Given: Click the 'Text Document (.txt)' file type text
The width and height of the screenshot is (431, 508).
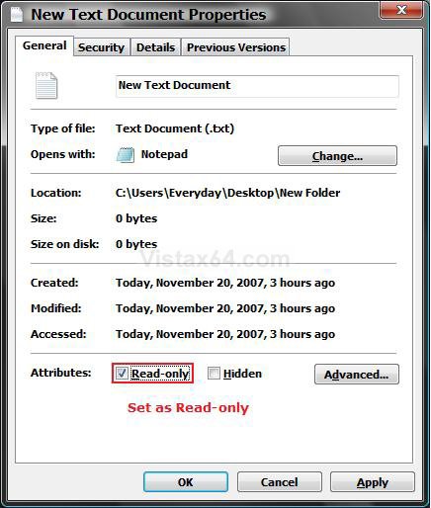Looking at the screenshot, I should [175, 128].
